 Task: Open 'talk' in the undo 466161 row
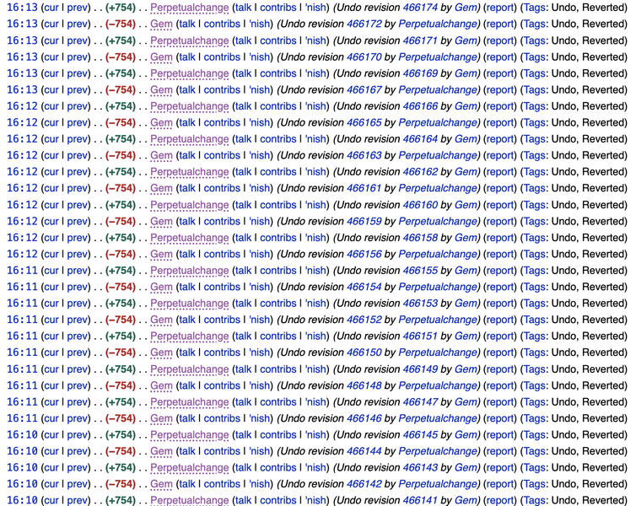[187, 189]
